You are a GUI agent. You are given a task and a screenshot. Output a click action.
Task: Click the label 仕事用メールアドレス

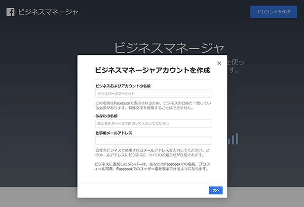[x=114, y=133]
